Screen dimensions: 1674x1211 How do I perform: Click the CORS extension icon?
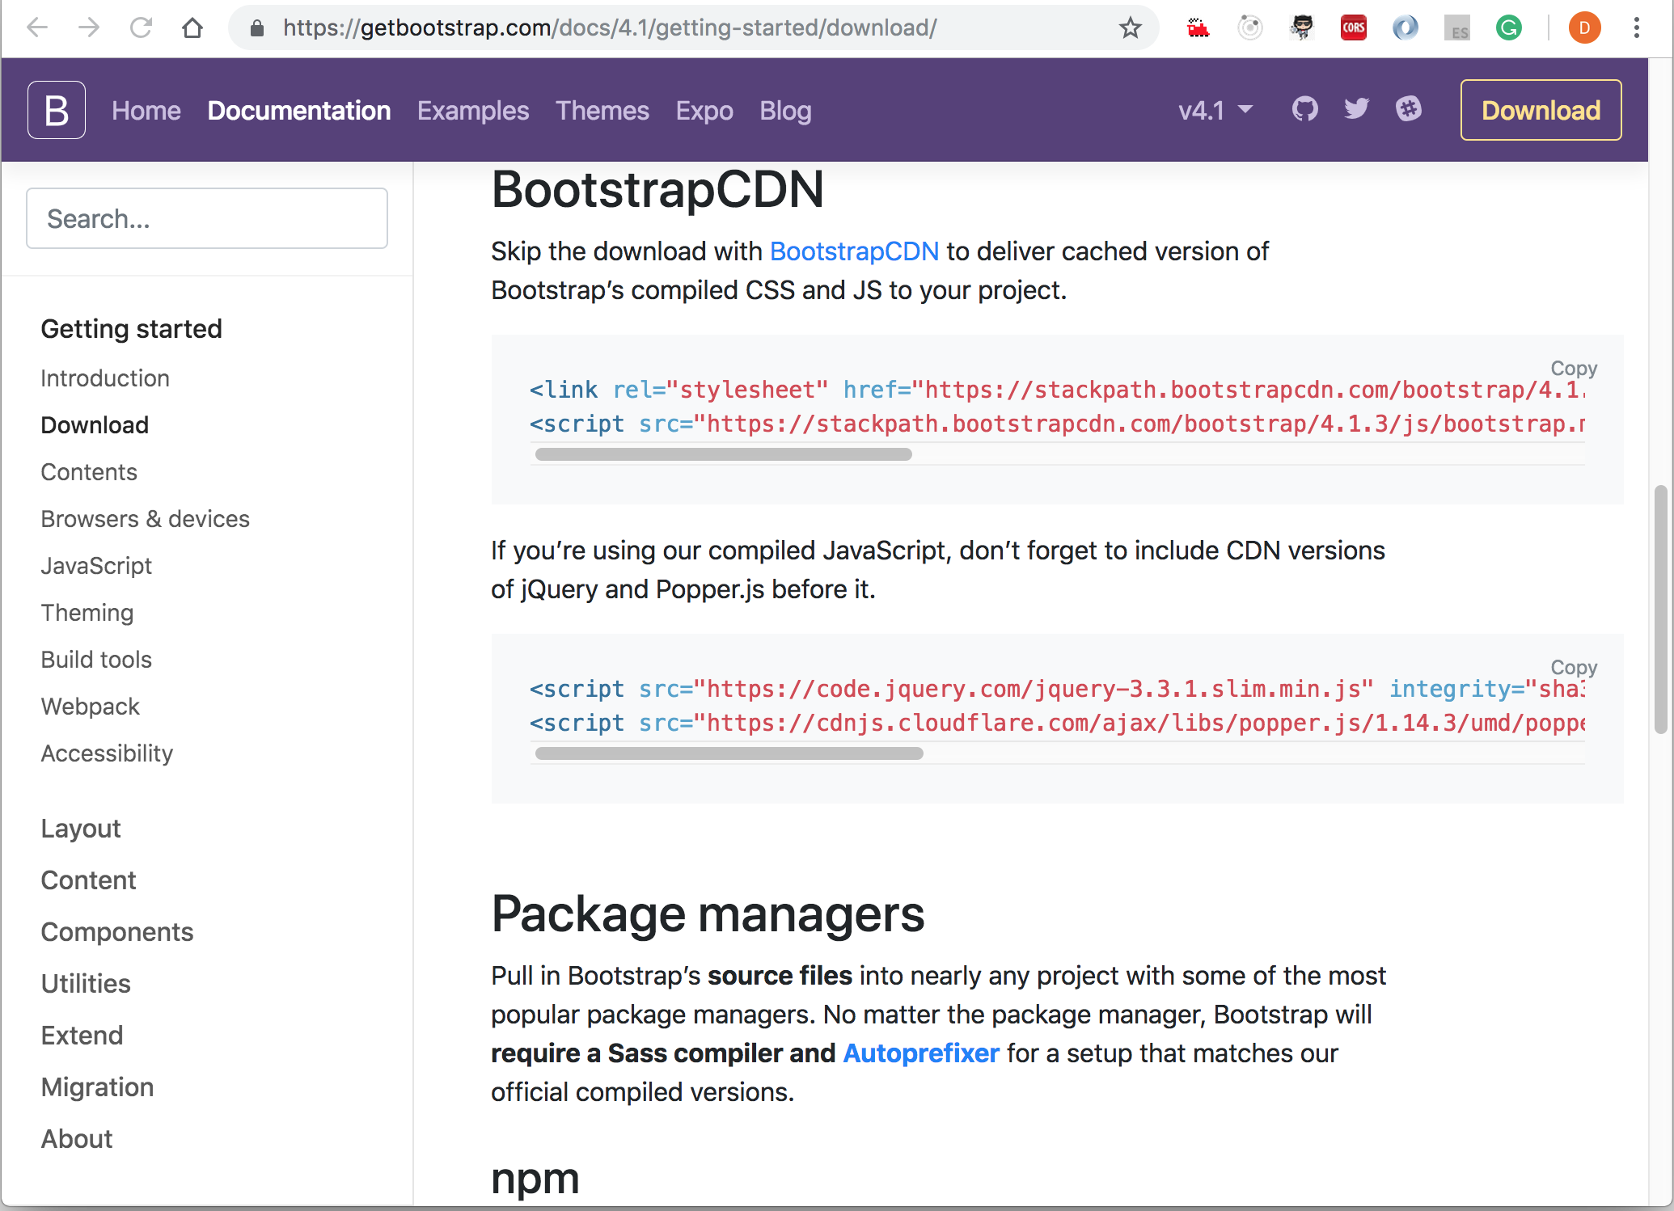(1353, 28)
